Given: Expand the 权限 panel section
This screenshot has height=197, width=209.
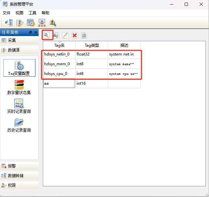Looking at the screenshot, I should click(19, 185).
